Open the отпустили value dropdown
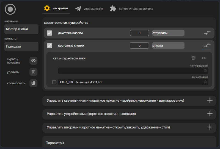 (x=168, y=33)
